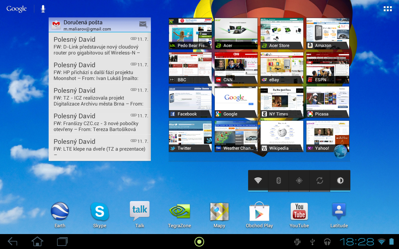
Task: Toggle GPS location in power widget
Action: pos(299,181)
